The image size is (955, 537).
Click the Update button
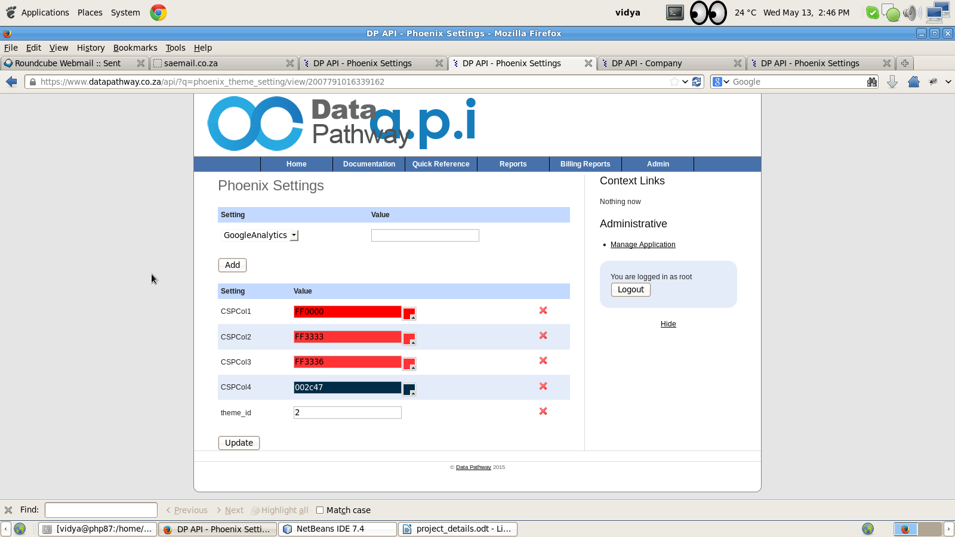(239, 443)
